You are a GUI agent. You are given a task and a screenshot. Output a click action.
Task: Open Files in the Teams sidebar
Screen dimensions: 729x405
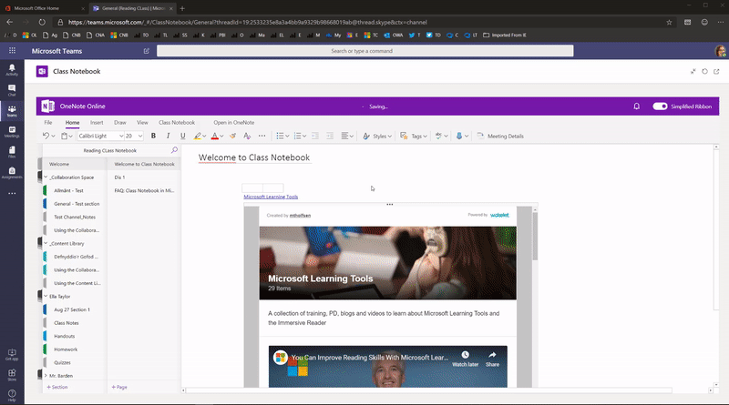(12, 152)
